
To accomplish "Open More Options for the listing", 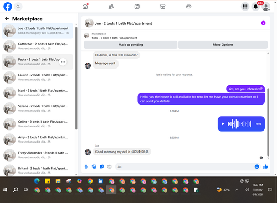I will coord(223,45).
